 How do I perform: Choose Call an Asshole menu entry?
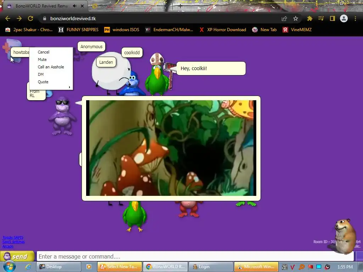point(51,67)
